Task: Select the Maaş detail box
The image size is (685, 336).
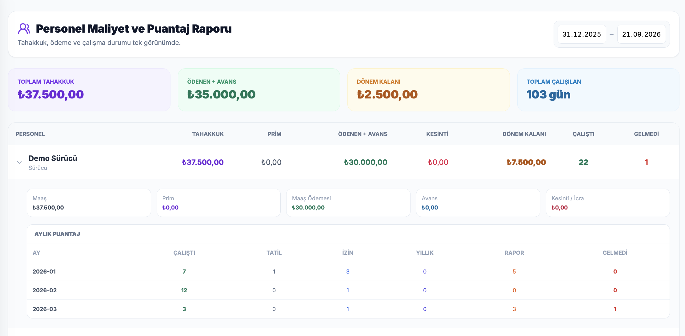Action: (89, 203)
